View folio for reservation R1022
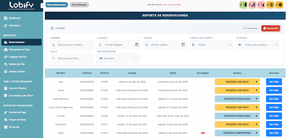This screenshot has width=288, height=138. point(274,107)
